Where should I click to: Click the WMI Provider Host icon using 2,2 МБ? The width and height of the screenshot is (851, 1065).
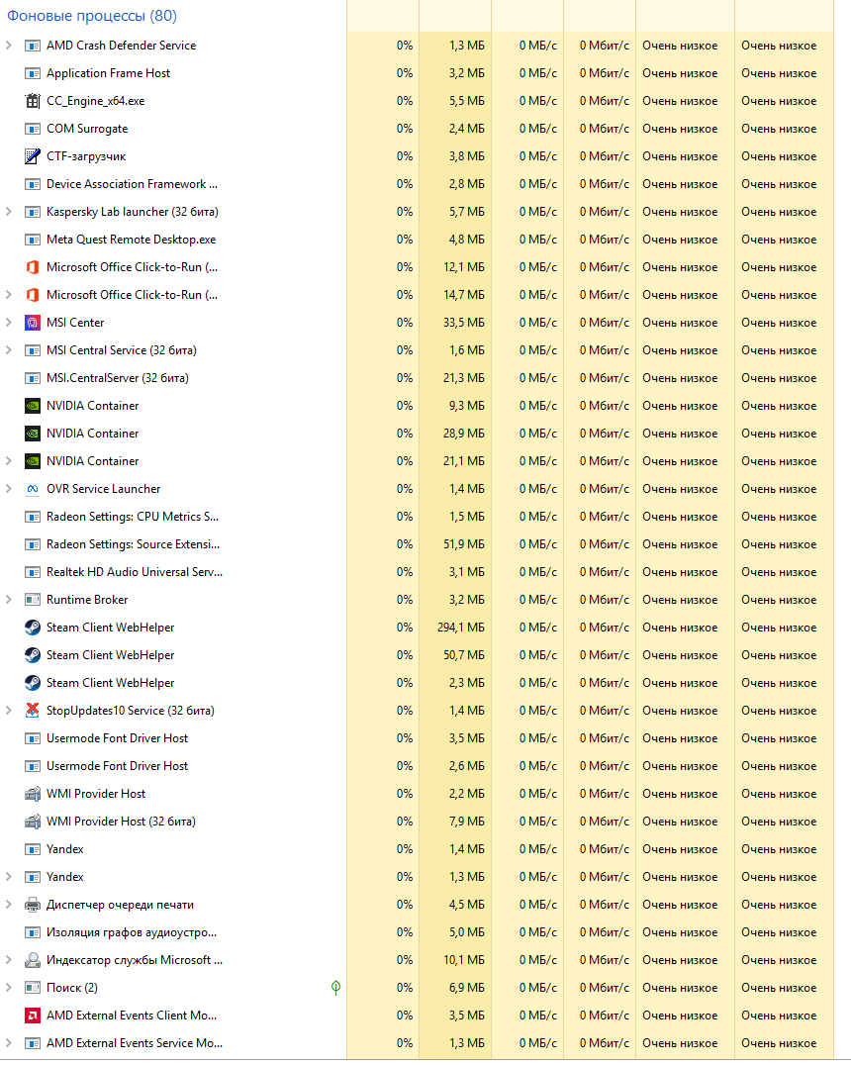tap(32, 794)
